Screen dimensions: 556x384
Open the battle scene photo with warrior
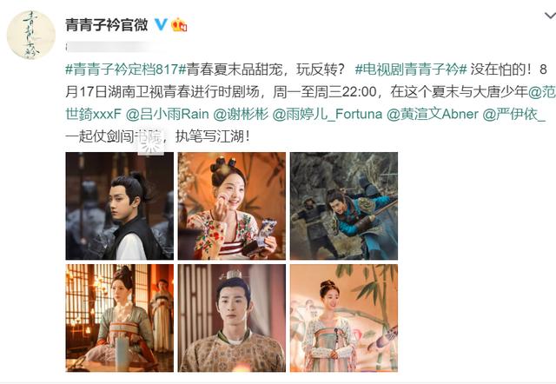(344, 206)
